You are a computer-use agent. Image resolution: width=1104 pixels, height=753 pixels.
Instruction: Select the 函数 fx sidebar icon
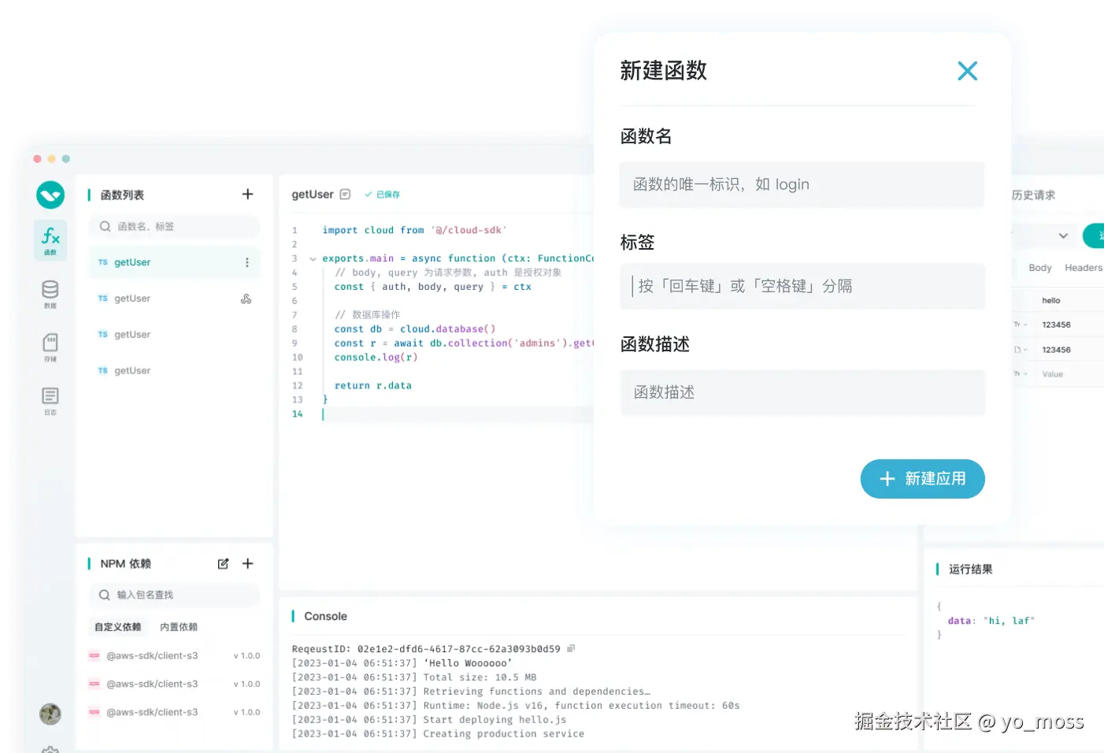pos(50,240)
